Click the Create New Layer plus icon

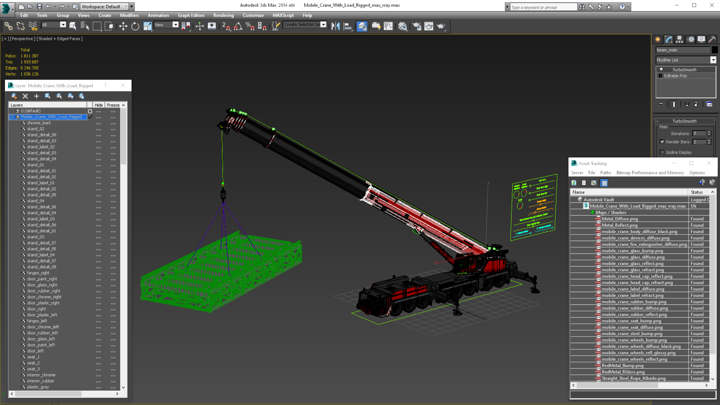36,96
